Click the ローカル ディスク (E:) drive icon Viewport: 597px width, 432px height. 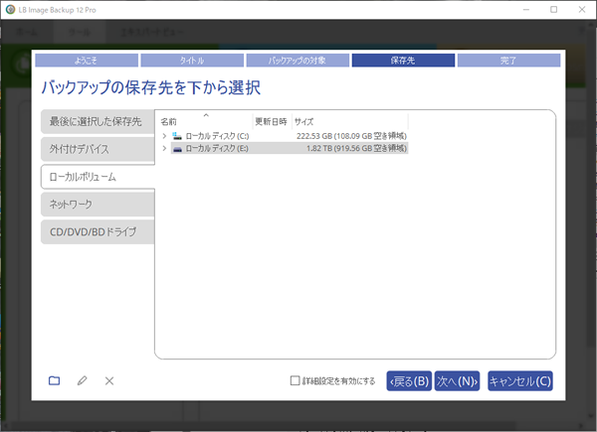point(177,149)
